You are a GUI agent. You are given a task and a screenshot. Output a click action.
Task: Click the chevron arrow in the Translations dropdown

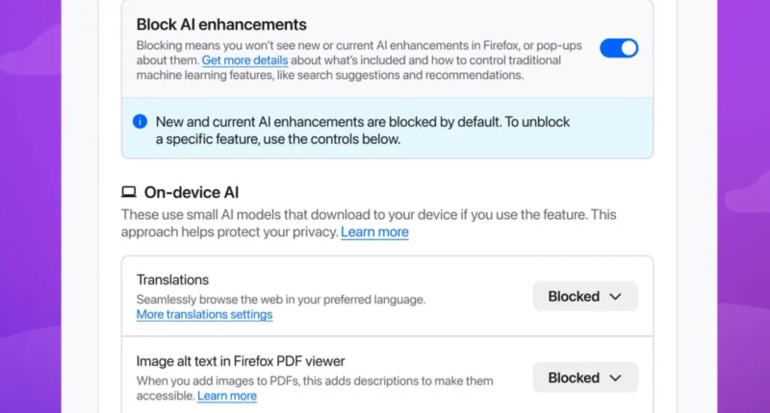tap(616, 297)
